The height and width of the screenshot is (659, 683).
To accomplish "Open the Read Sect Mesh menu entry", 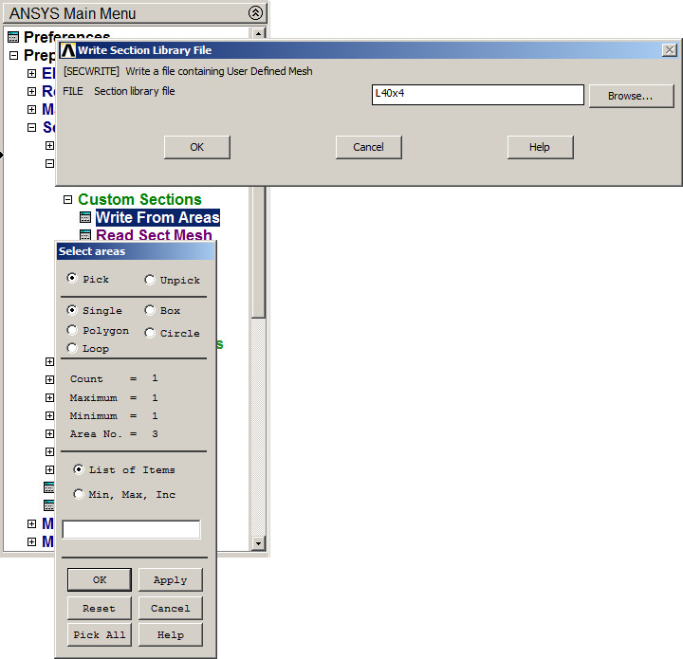I will pyautogui.click(x=154, y=236).
